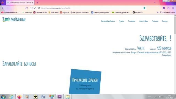Switch to Firefox in the taskbar
The image size is (176, 99).
(19, 97)
